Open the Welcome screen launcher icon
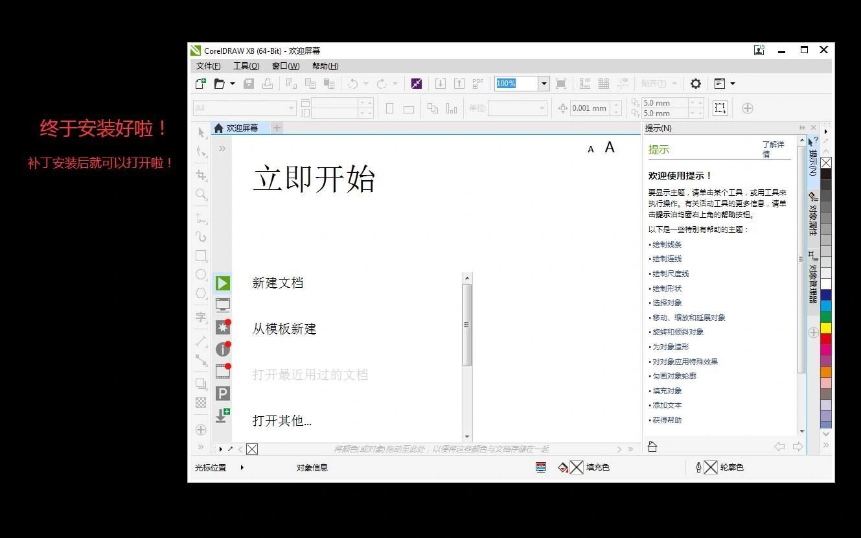861x538 pixels. 719,84
